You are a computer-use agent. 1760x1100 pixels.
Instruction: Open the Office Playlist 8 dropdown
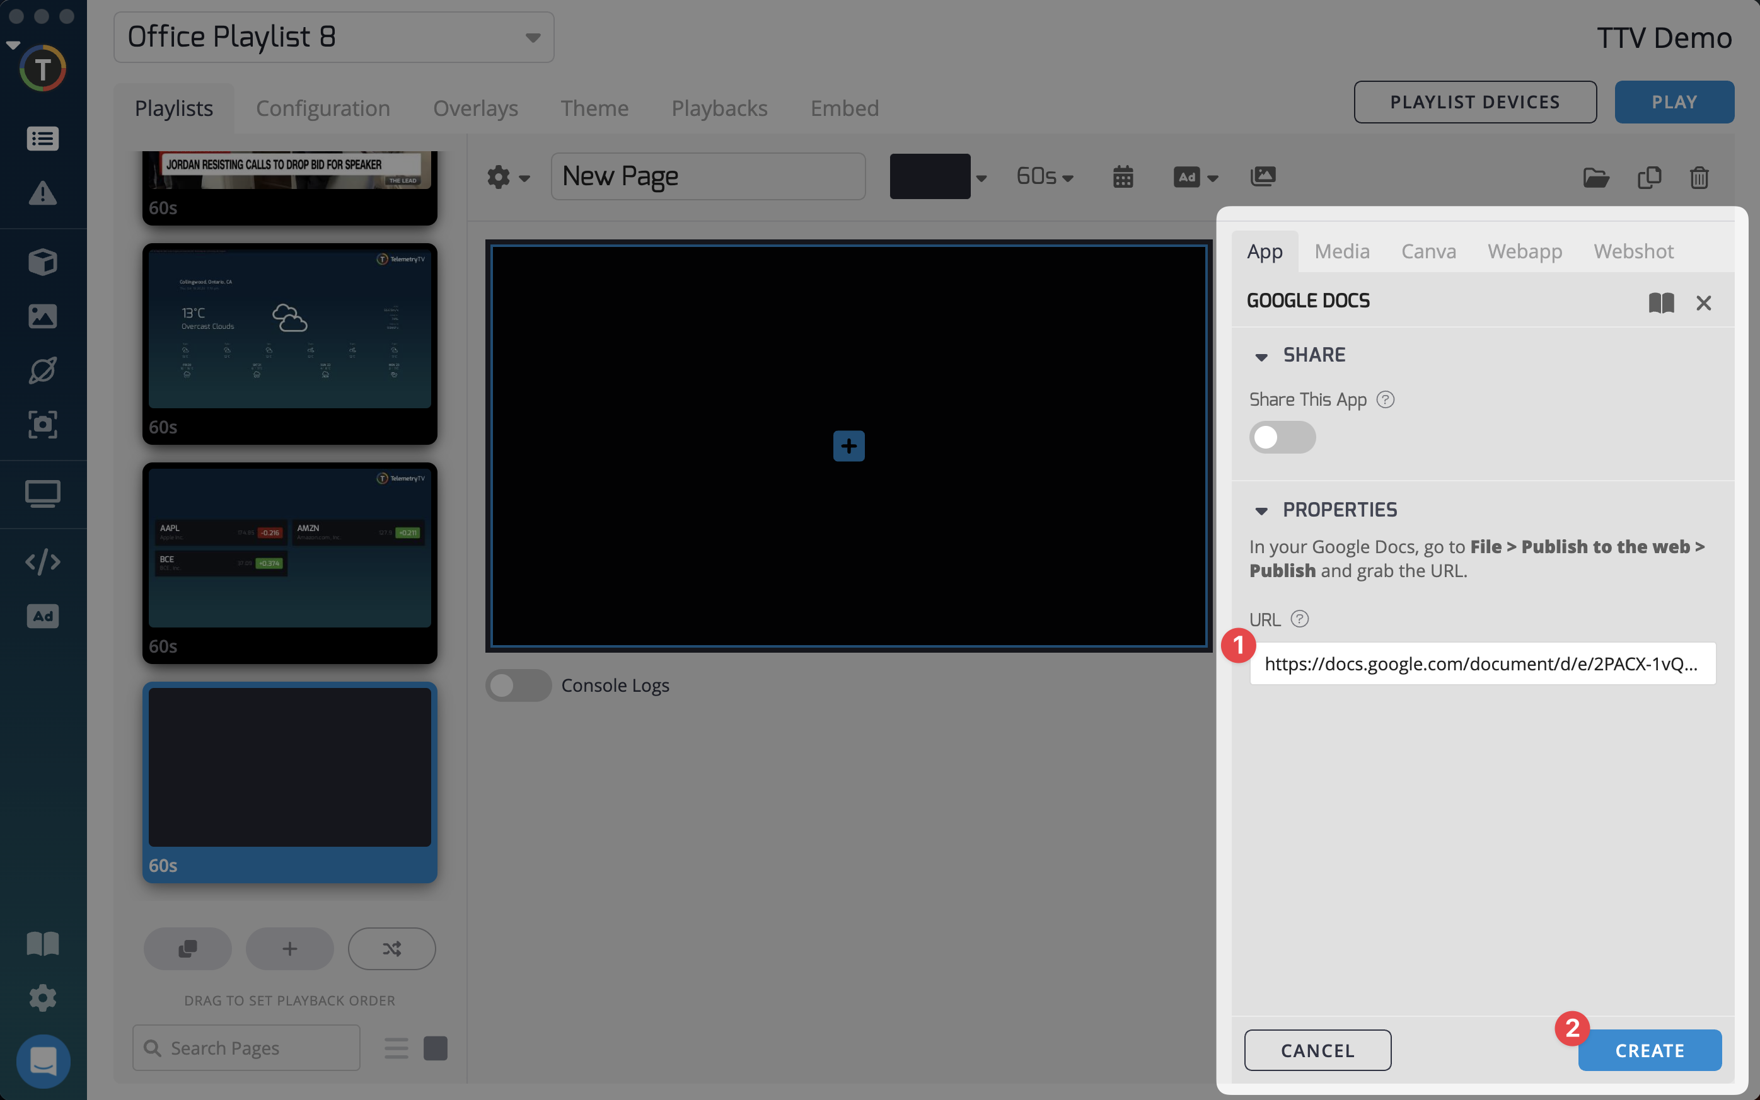(333, 37)
